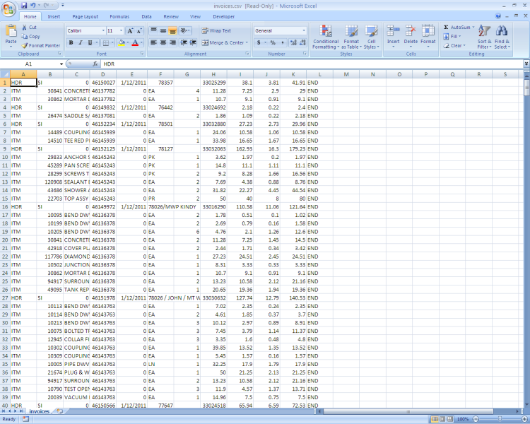The width and height of the screenshot is (530, 424).
Task: Open Format as Table gallery
Action: pyautogui.click(x=351, y=37)
